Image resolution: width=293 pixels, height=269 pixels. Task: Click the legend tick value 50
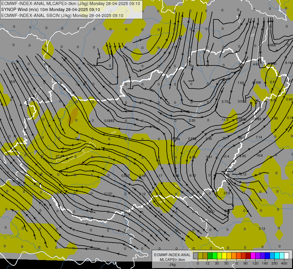coord(227,263)
